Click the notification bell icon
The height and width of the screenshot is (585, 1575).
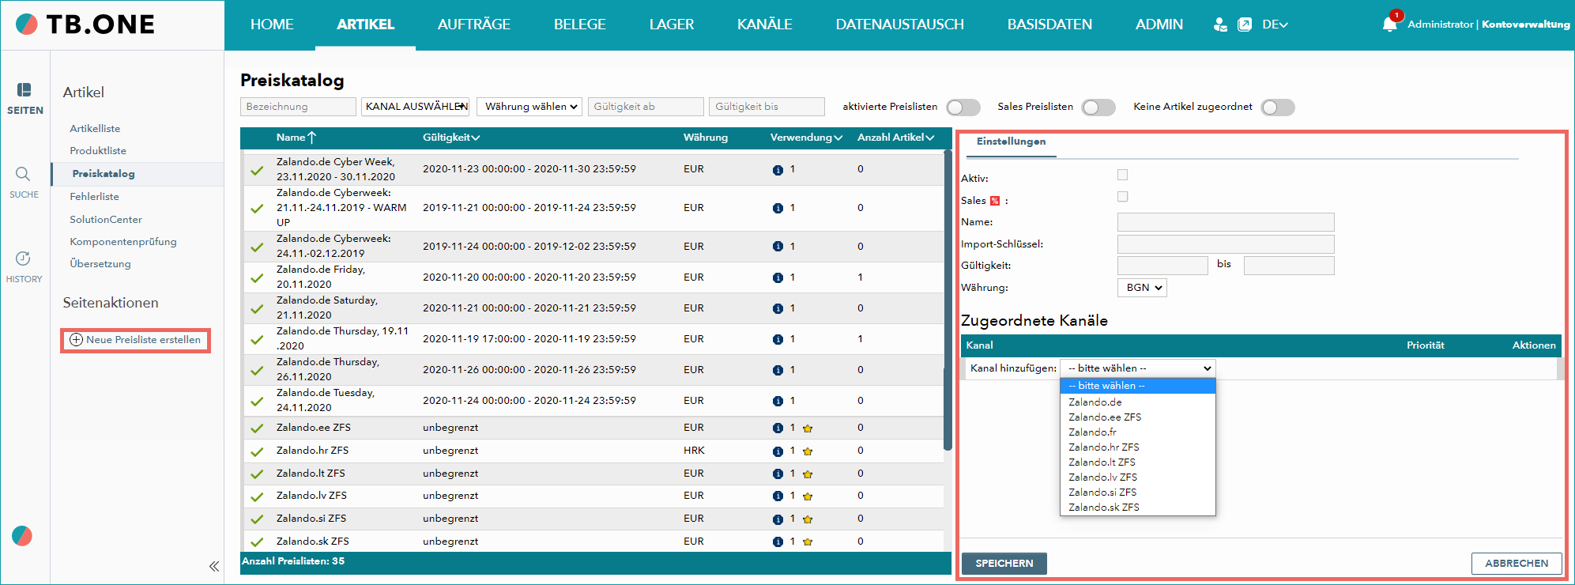(1390, 24)
